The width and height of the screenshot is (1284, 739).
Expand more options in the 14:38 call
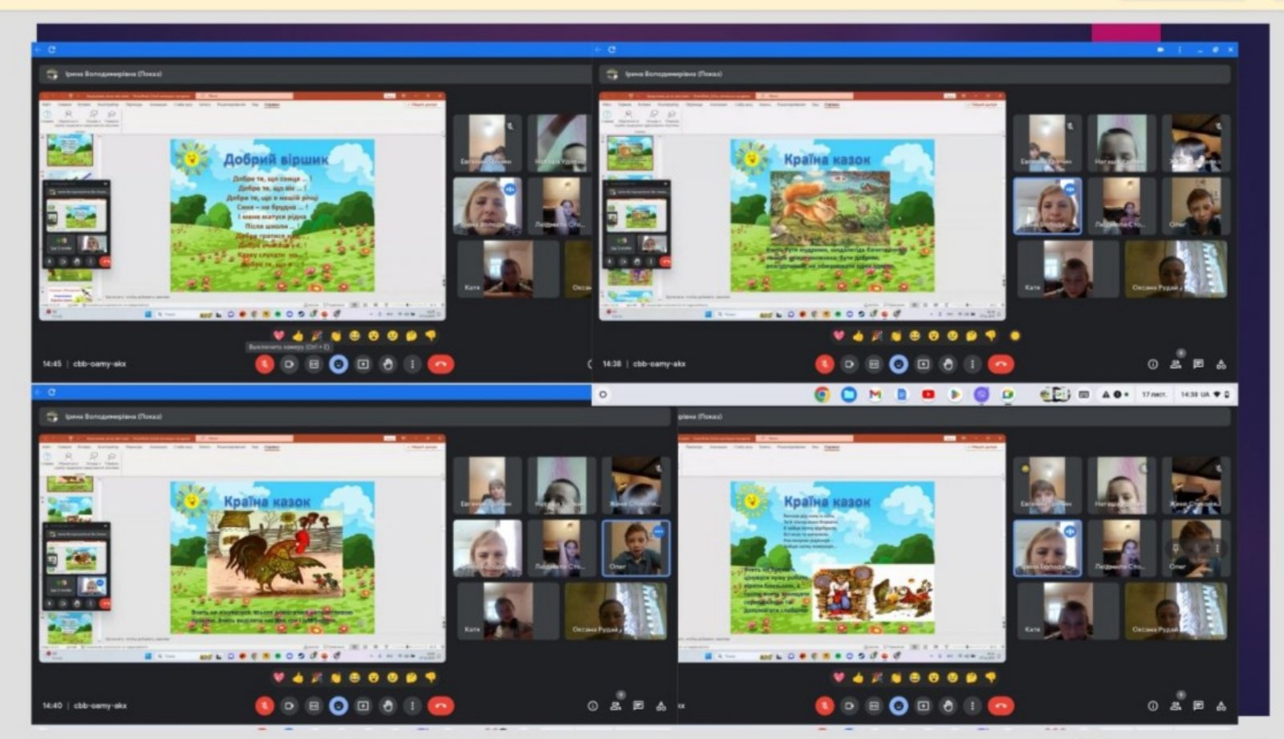973,364
